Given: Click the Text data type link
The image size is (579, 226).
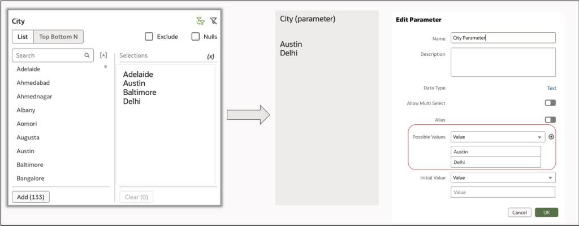Looking at the screenshot, I should point(552,88).
